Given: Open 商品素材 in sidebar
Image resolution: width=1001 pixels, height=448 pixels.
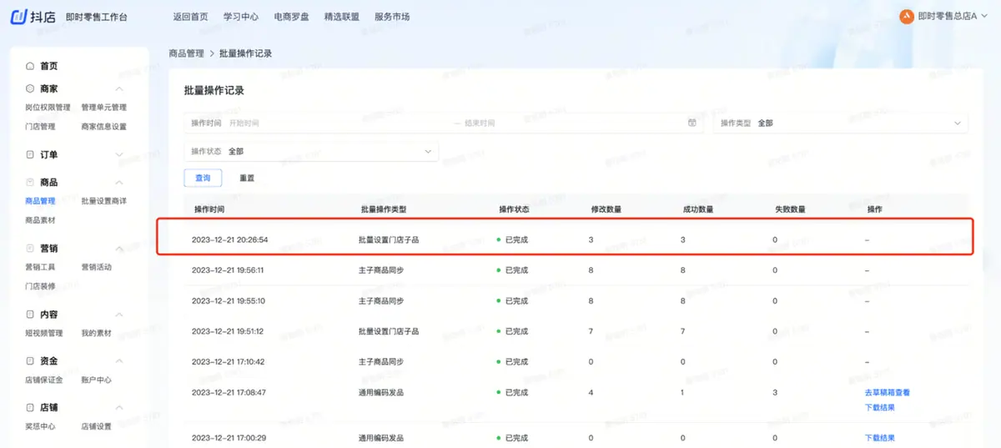Looking at the screenshot, I should 40,220.
